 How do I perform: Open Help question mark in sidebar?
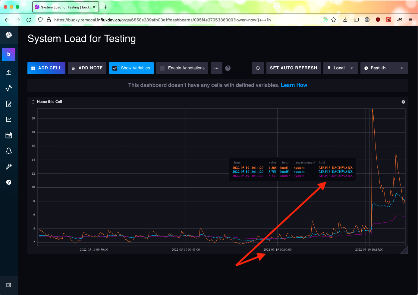(9, 182)
